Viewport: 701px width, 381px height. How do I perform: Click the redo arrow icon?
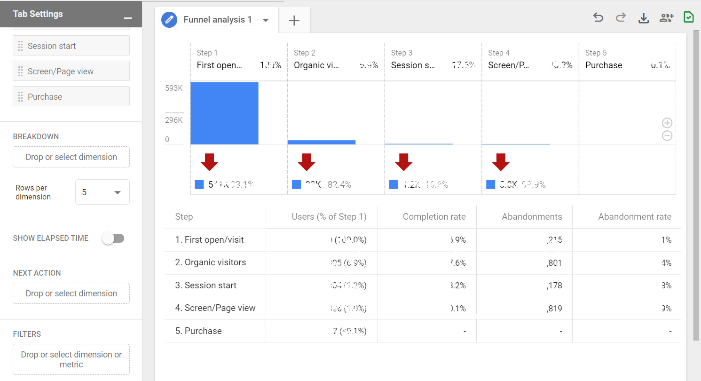tap(621, 18)
